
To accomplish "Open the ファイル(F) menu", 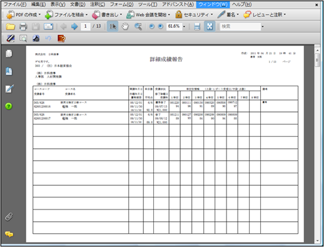I will pyautogui.click(x=15, y=4).
